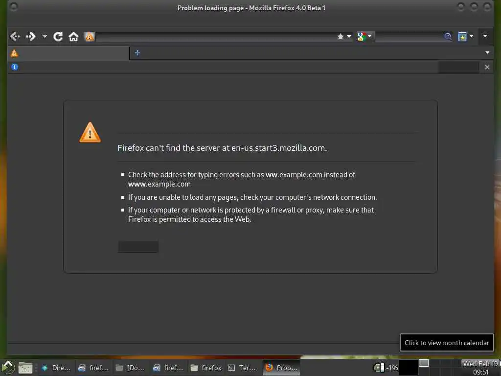
Task: Open the toolbar overflow dropdown arrow
Action: point(485,36)
